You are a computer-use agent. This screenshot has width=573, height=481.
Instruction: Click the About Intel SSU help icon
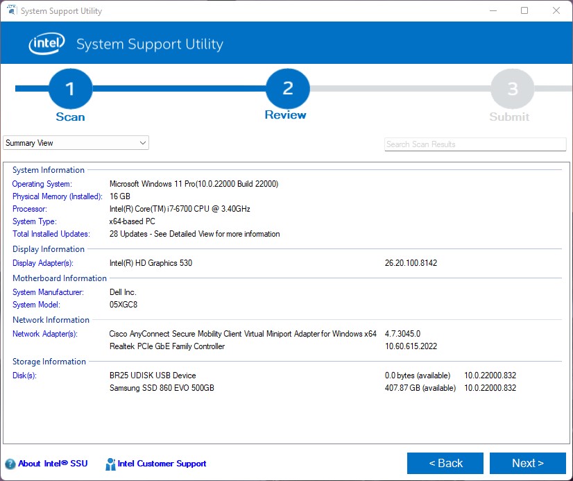point(10,464)
